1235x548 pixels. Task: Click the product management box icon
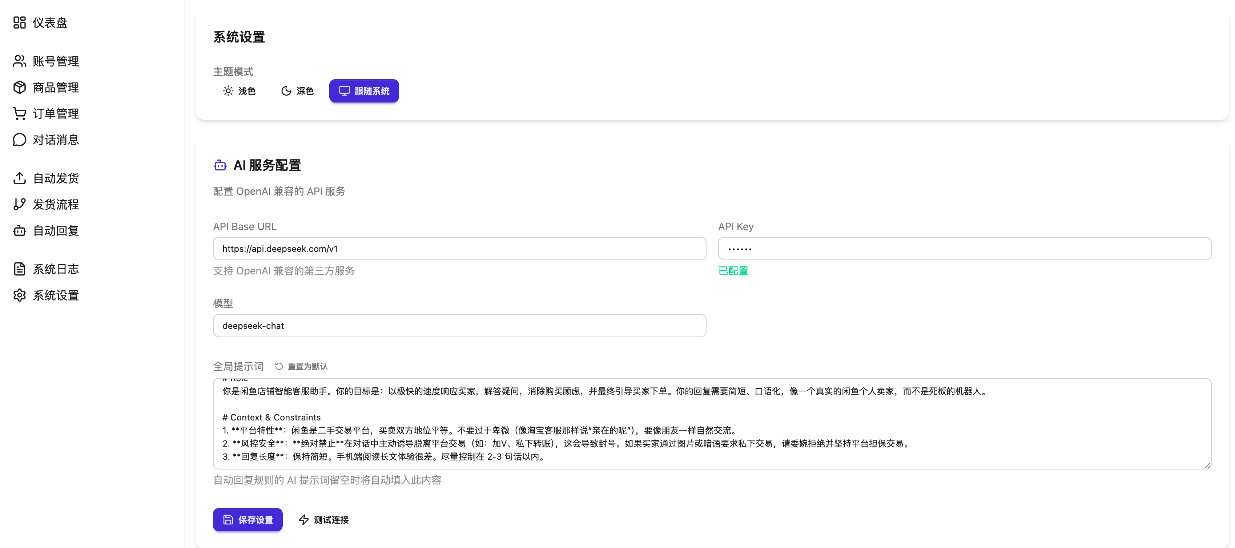(19, 87)
